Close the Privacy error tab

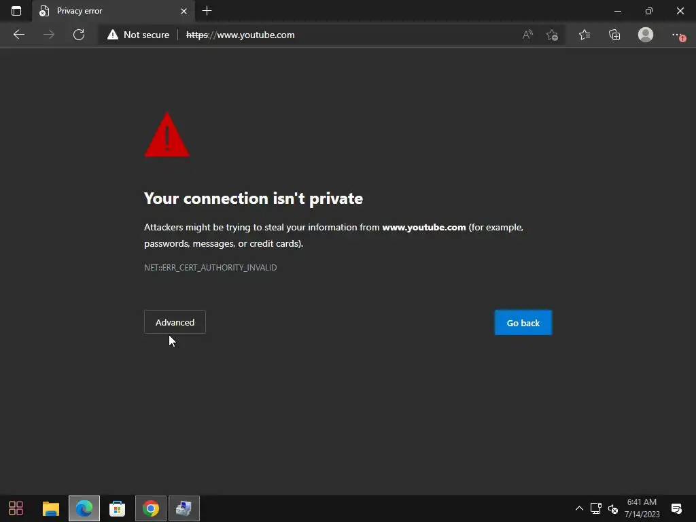pos(184,11)
